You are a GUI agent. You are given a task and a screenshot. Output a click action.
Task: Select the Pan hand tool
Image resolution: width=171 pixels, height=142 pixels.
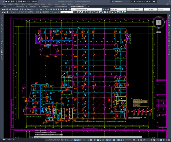(x=41, y=9)
